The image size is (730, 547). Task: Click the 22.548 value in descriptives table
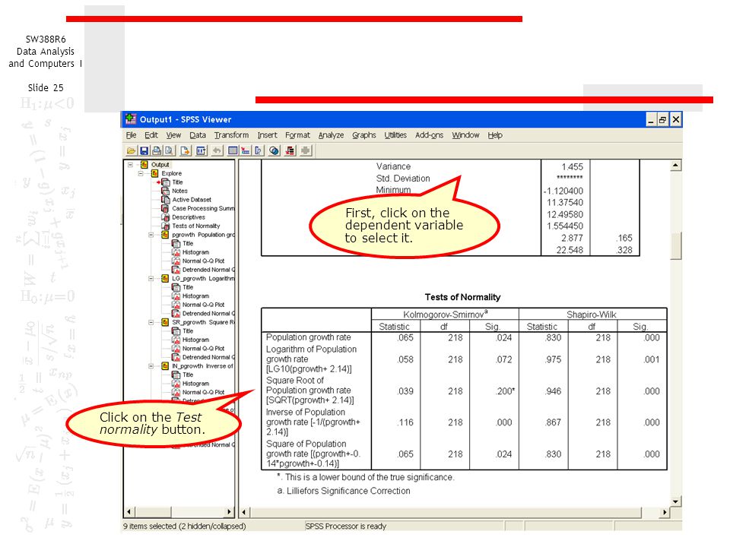click(570, 250)
